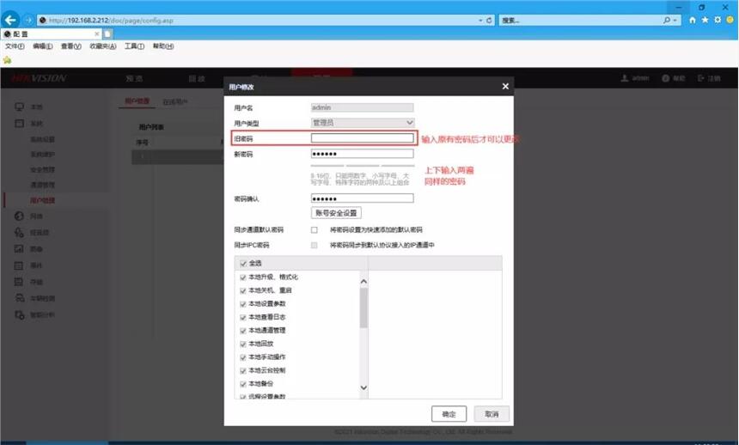Open IE tools gear icon

pos(717,20)
